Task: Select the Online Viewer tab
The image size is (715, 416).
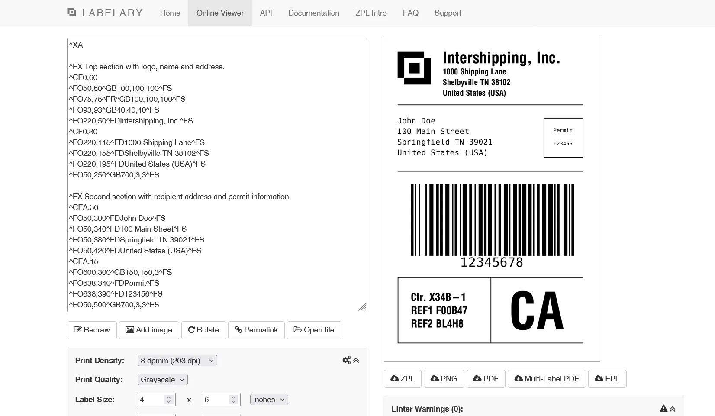Action: tap(220, 13)
